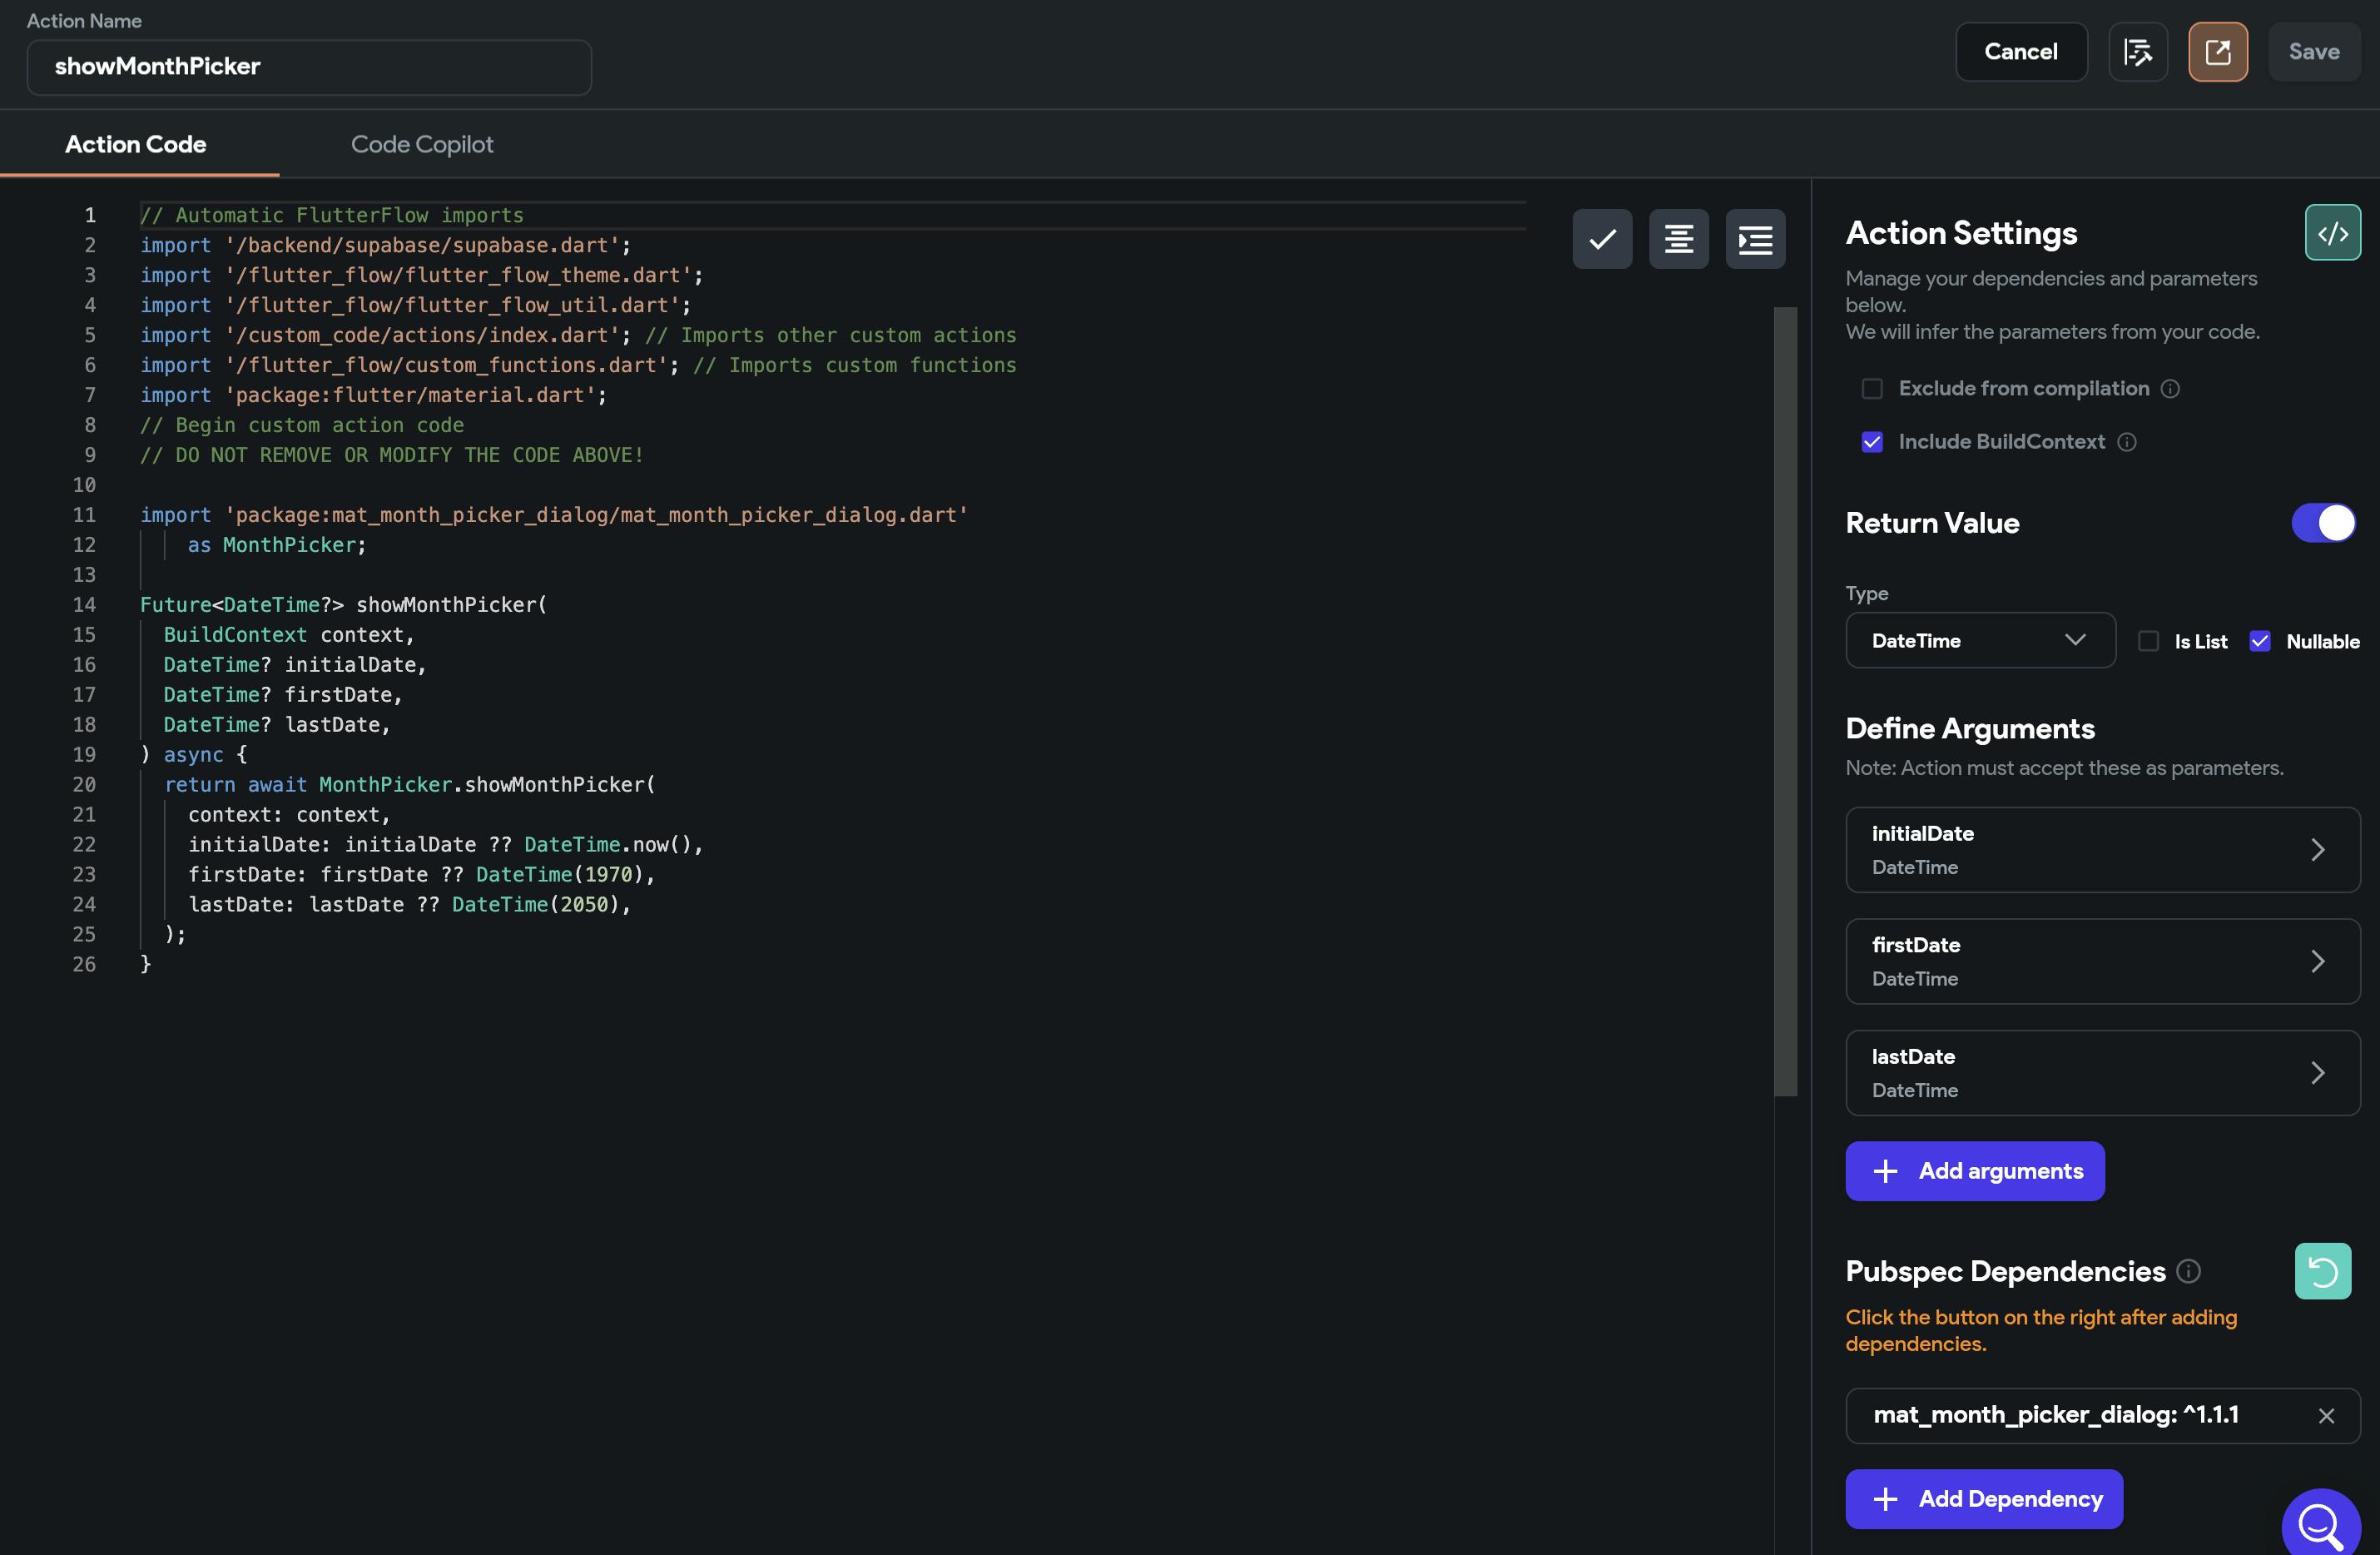Click 'BuildContext context,' on line 15
This screenshot has width=2380, height=1555.
click(x=288, y=634)
